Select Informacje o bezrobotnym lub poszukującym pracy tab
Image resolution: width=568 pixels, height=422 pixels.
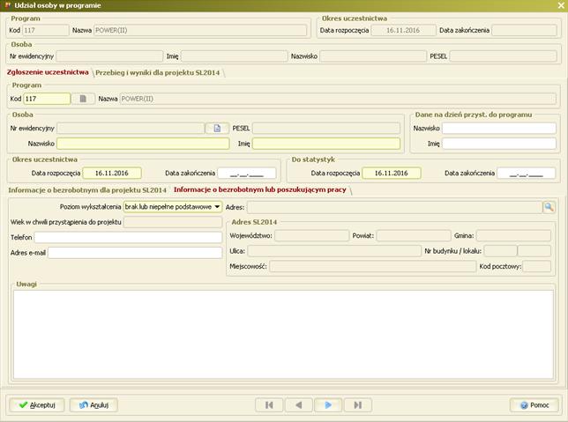pos(259,189)
